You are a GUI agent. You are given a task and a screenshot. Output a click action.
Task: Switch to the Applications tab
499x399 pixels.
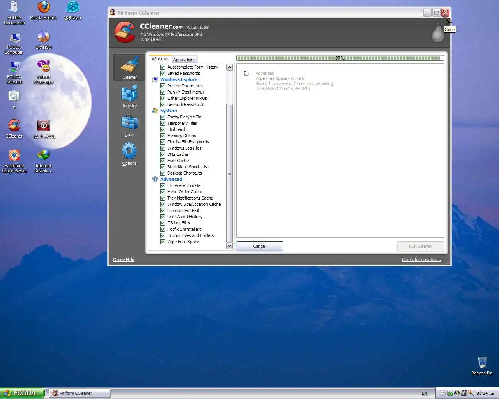coord(184,60)
